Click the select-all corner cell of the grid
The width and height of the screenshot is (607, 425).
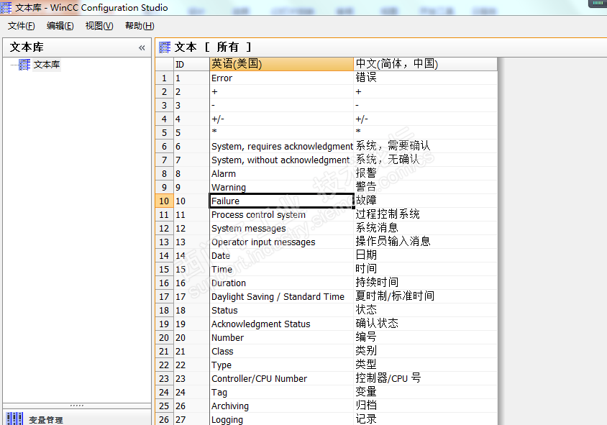(x=164, y=64)
